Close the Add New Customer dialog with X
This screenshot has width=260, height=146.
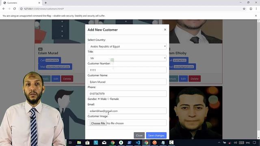[165, 30]
